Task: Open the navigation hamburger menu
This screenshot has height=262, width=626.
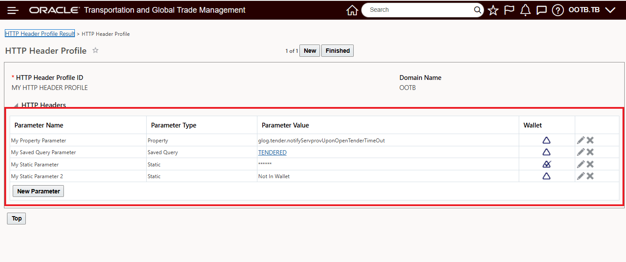Action: pyautogui.click(x=13, y=10)
